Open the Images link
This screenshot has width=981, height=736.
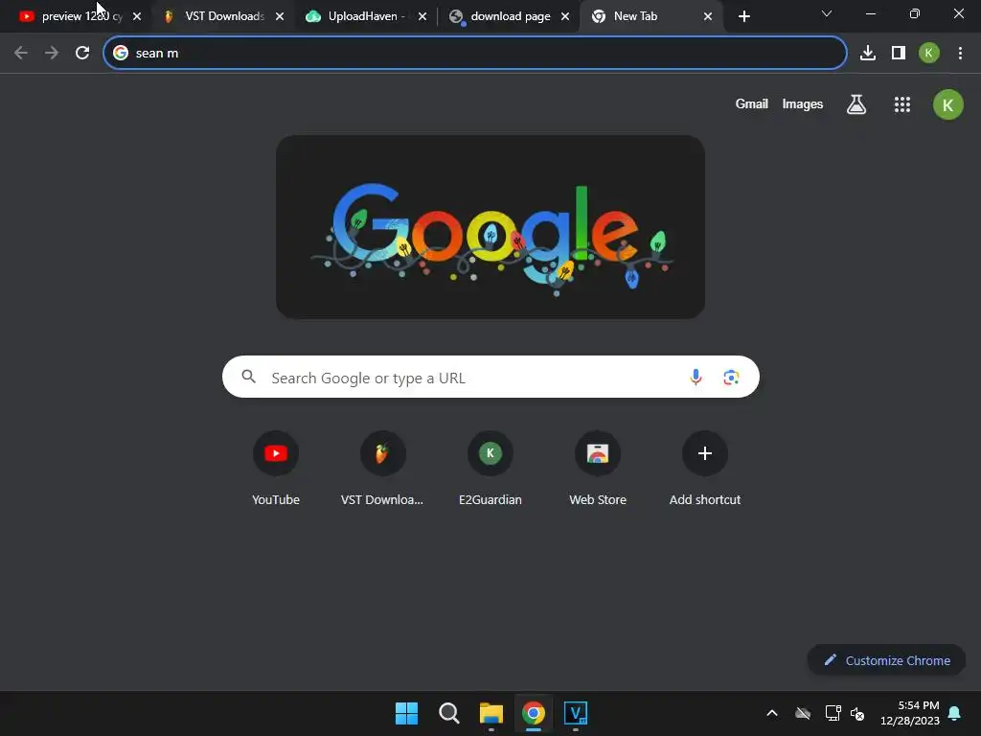click(802, 103)
